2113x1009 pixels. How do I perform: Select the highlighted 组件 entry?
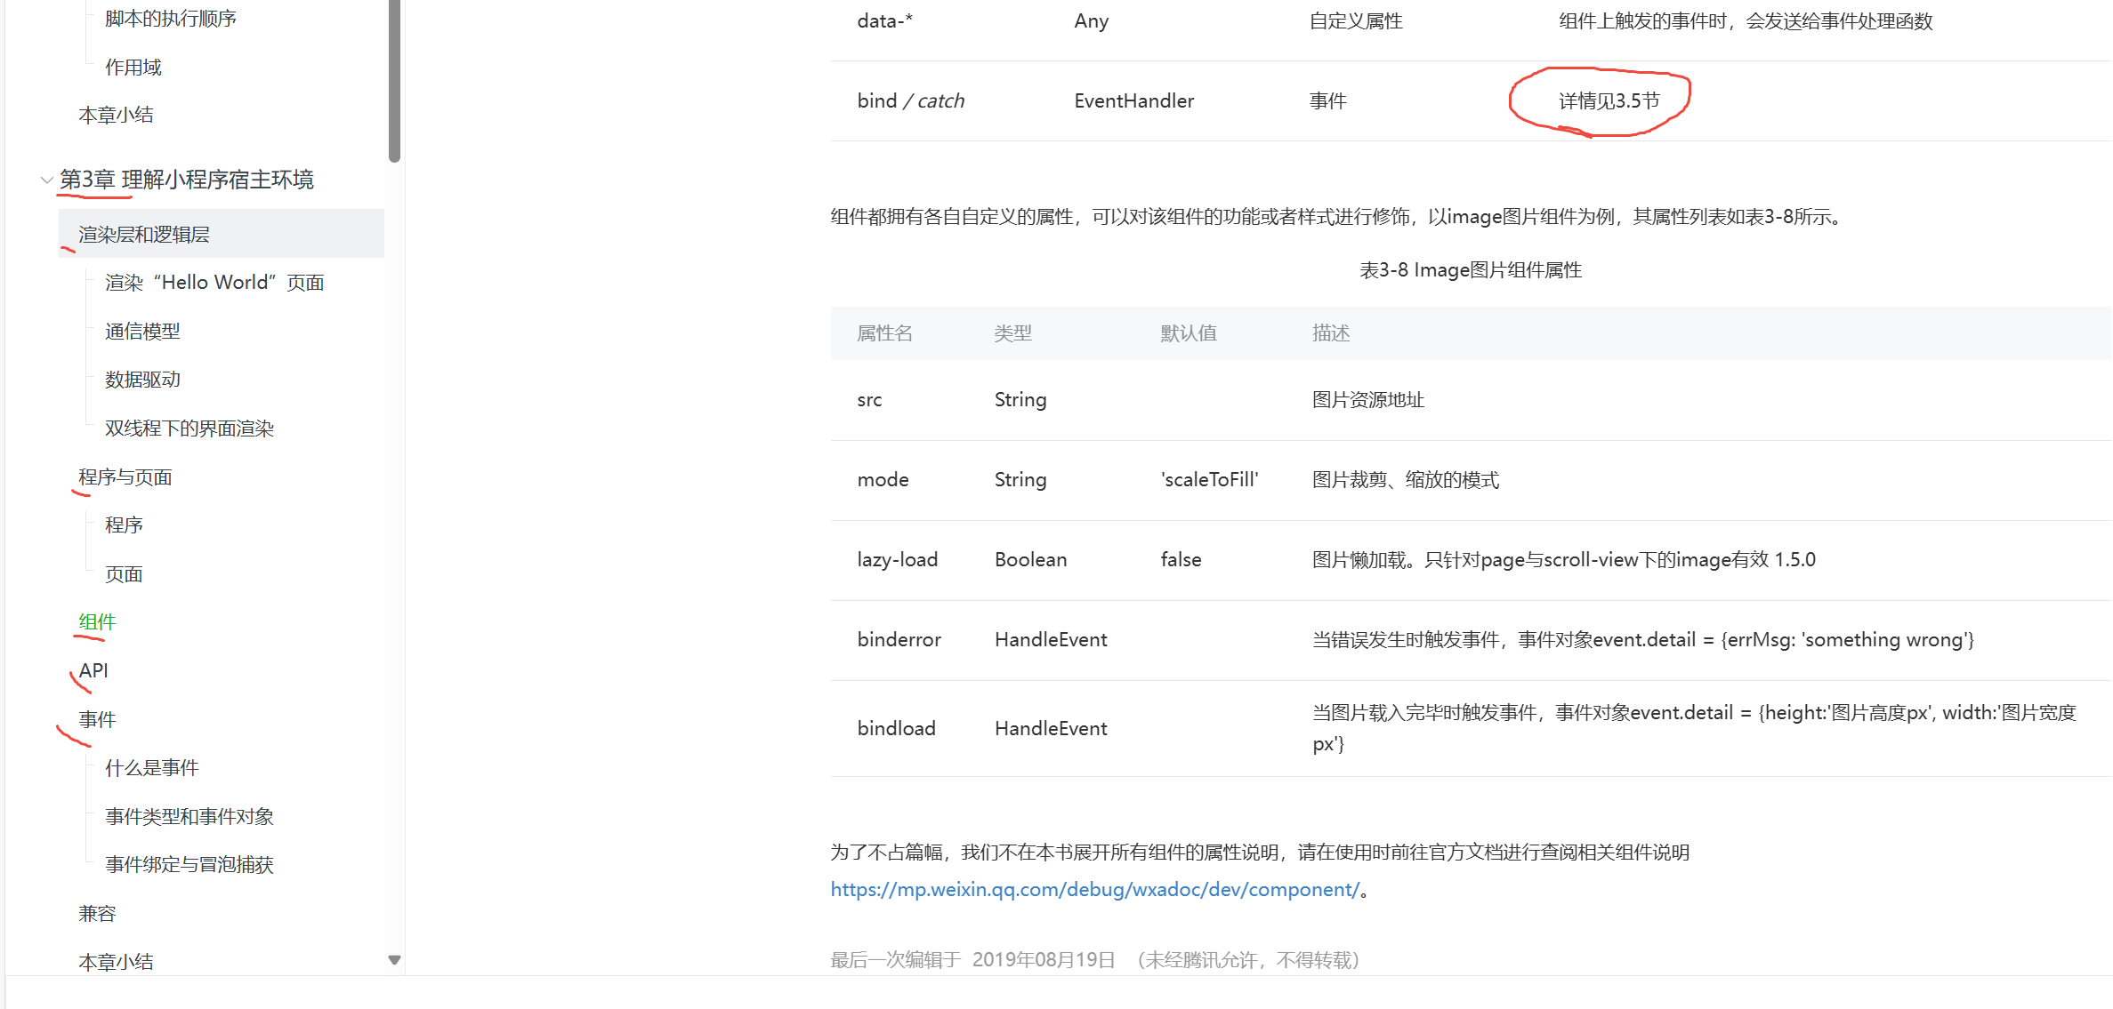97,622
